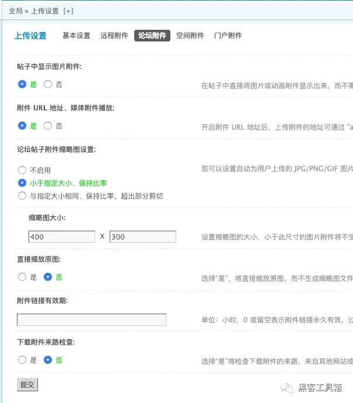Open the 门户附件 tab
This screenshot has width=353, height=403.
coord(228,36)
